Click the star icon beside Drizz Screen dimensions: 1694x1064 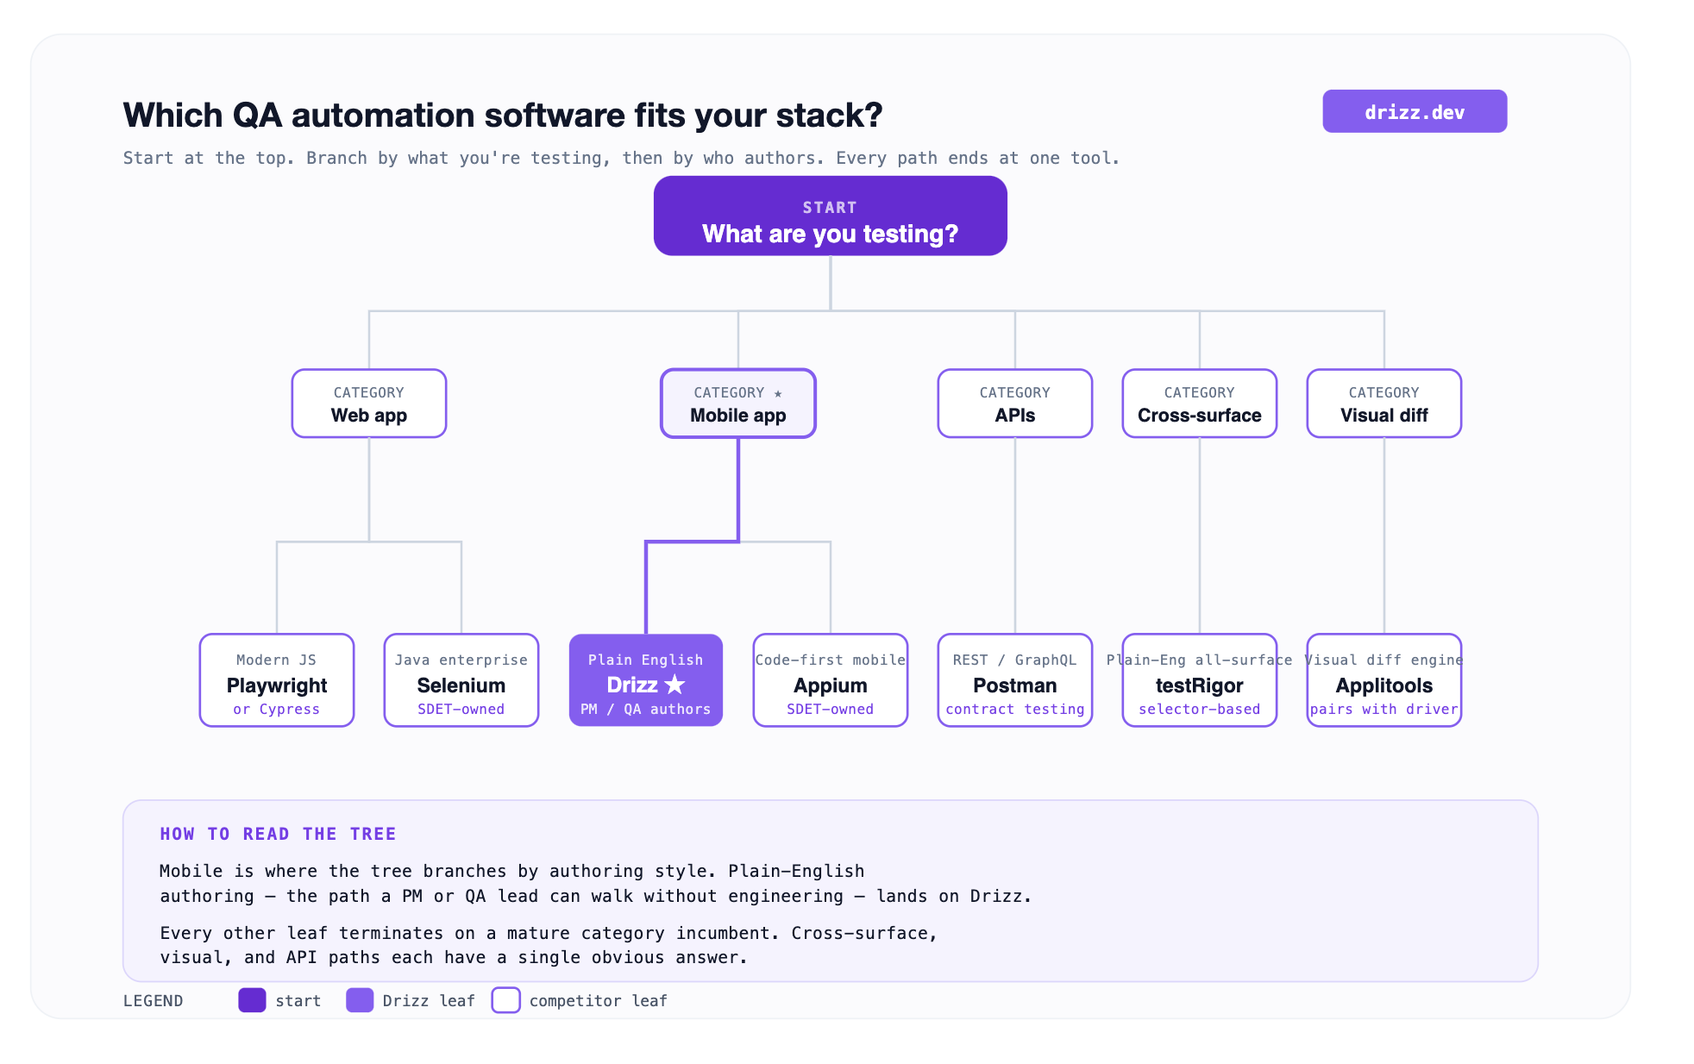point(674,685)
